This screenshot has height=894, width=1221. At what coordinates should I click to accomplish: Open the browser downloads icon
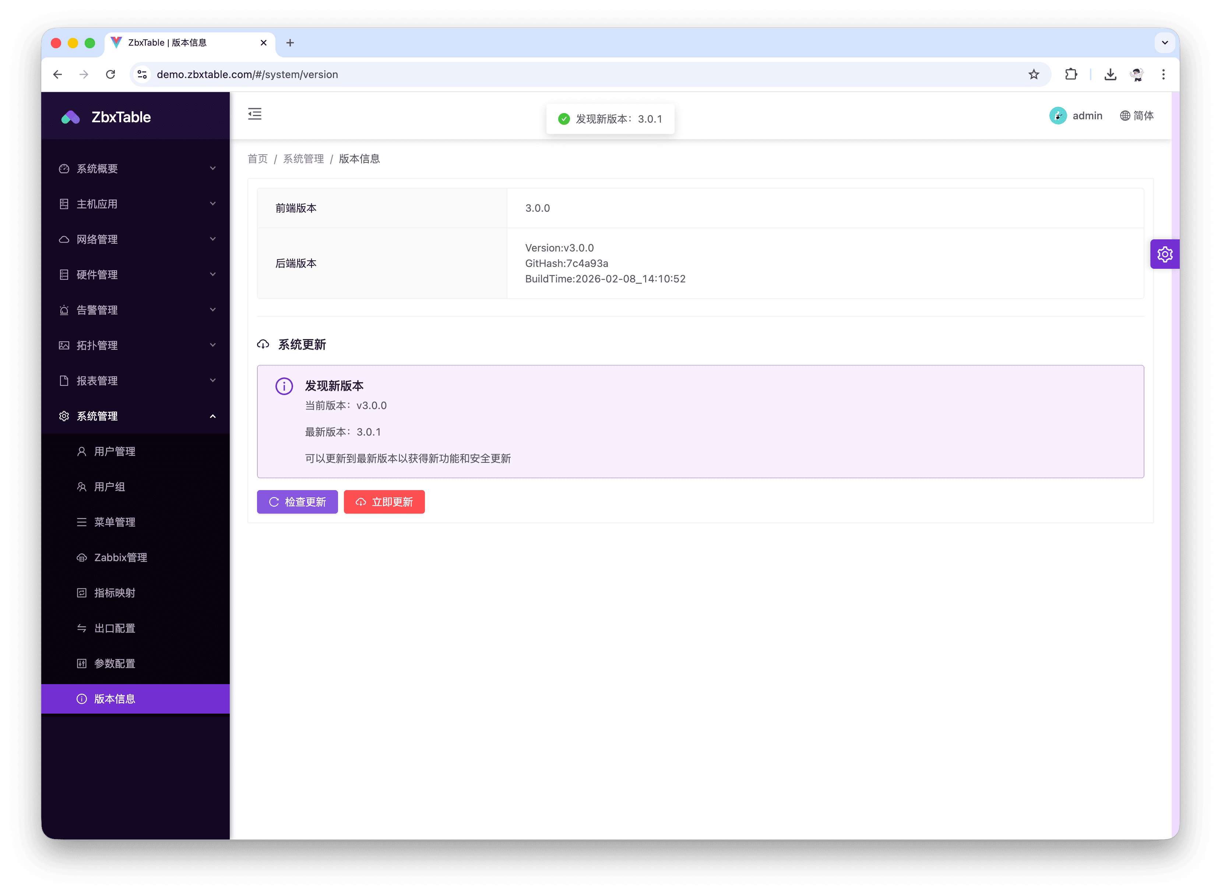point(1110,75)
